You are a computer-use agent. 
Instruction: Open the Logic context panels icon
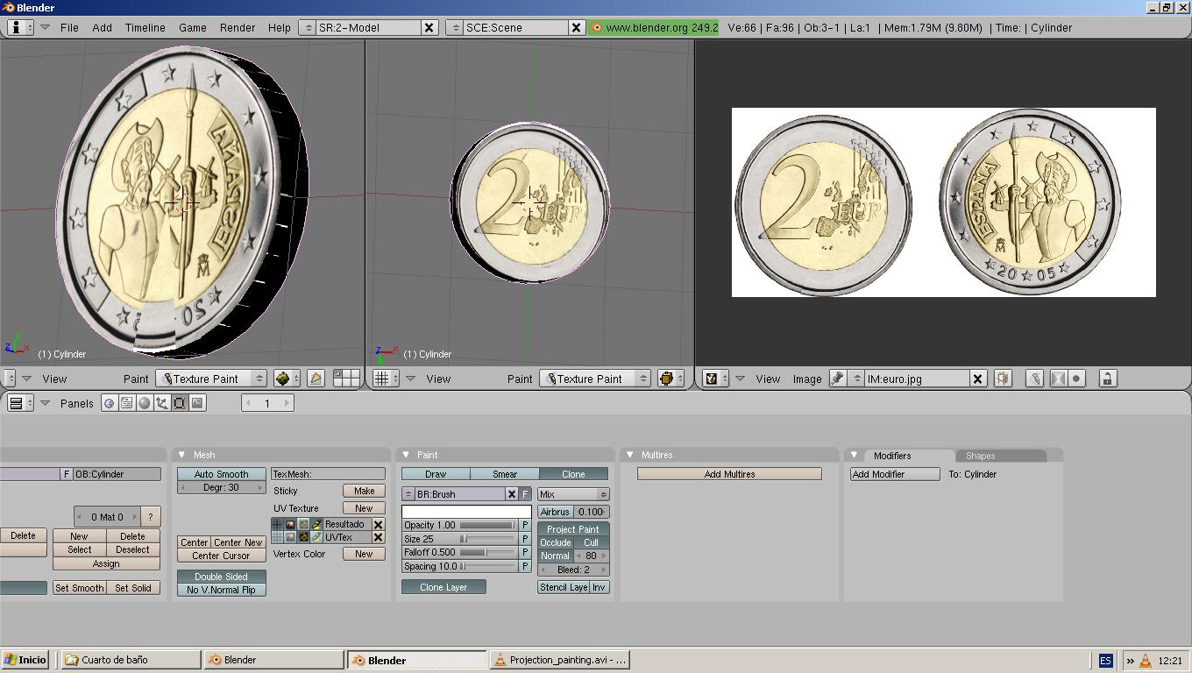click(x=109, y=403)
